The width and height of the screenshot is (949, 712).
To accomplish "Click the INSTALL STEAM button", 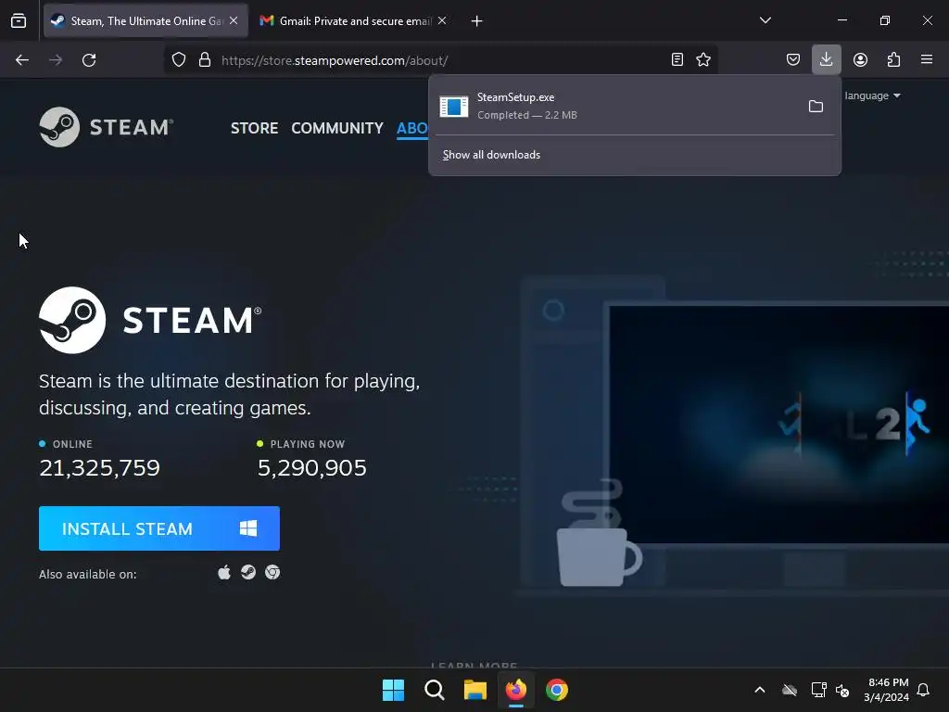I will pyautogui.click(x=159, y=528).
